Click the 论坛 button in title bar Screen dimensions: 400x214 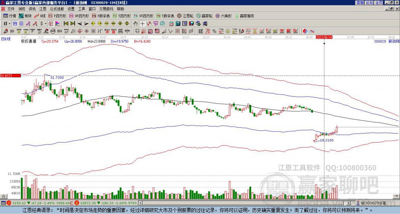pyautogui.click(x=369, y=3)
